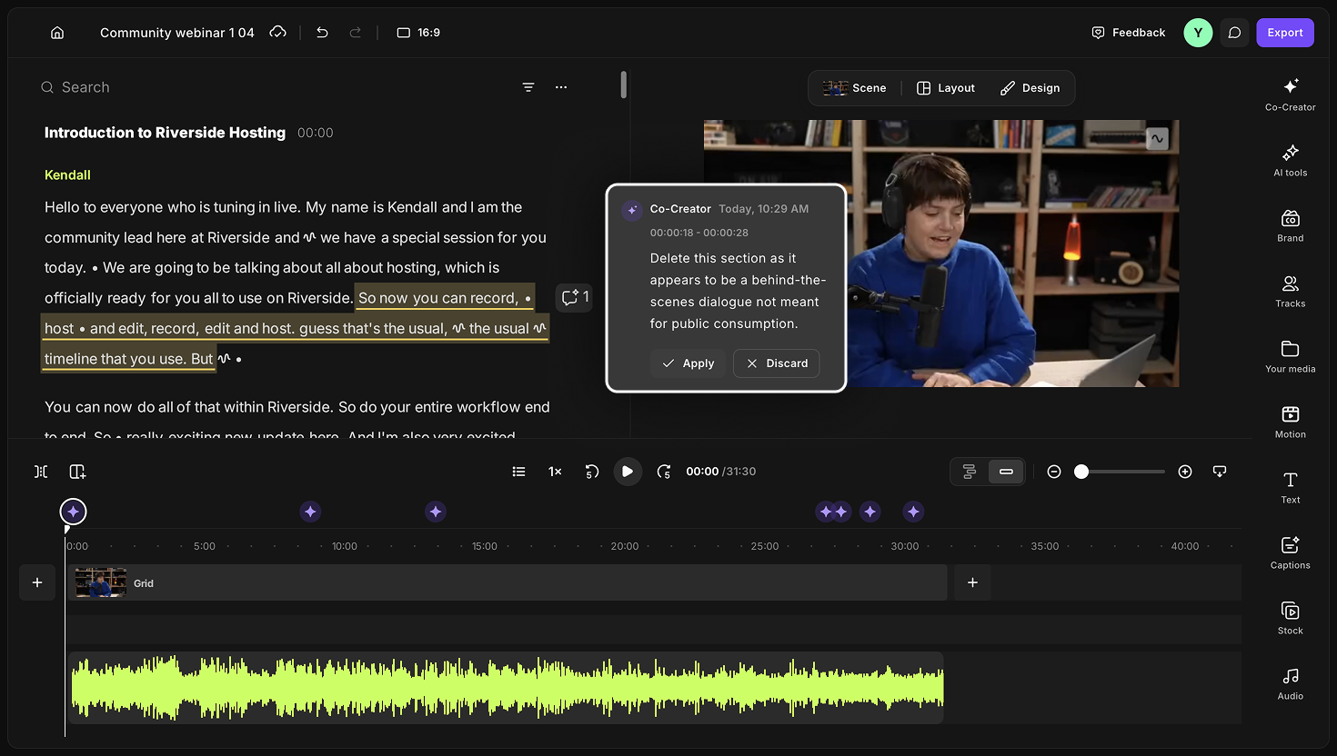Click the Co-Creator marker just after 30:00
The width and height of the screenshot is (1337, 756).
point(913,512)
